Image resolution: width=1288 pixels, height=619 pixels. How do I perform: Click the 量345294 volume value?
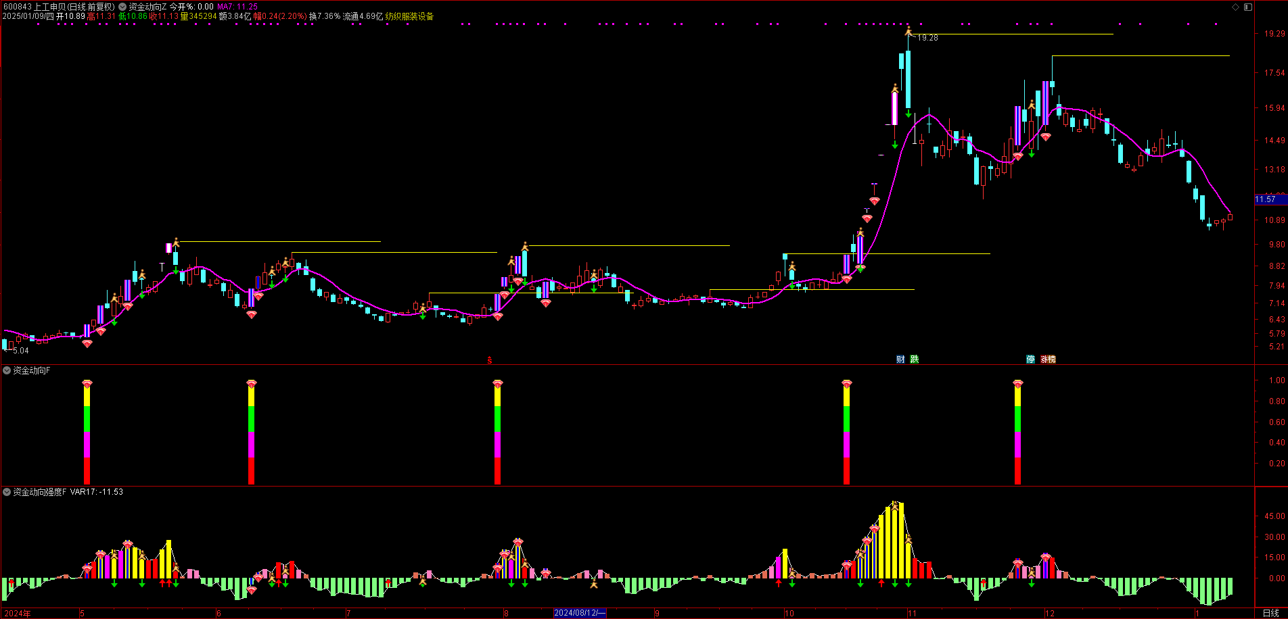click(198, 16)
